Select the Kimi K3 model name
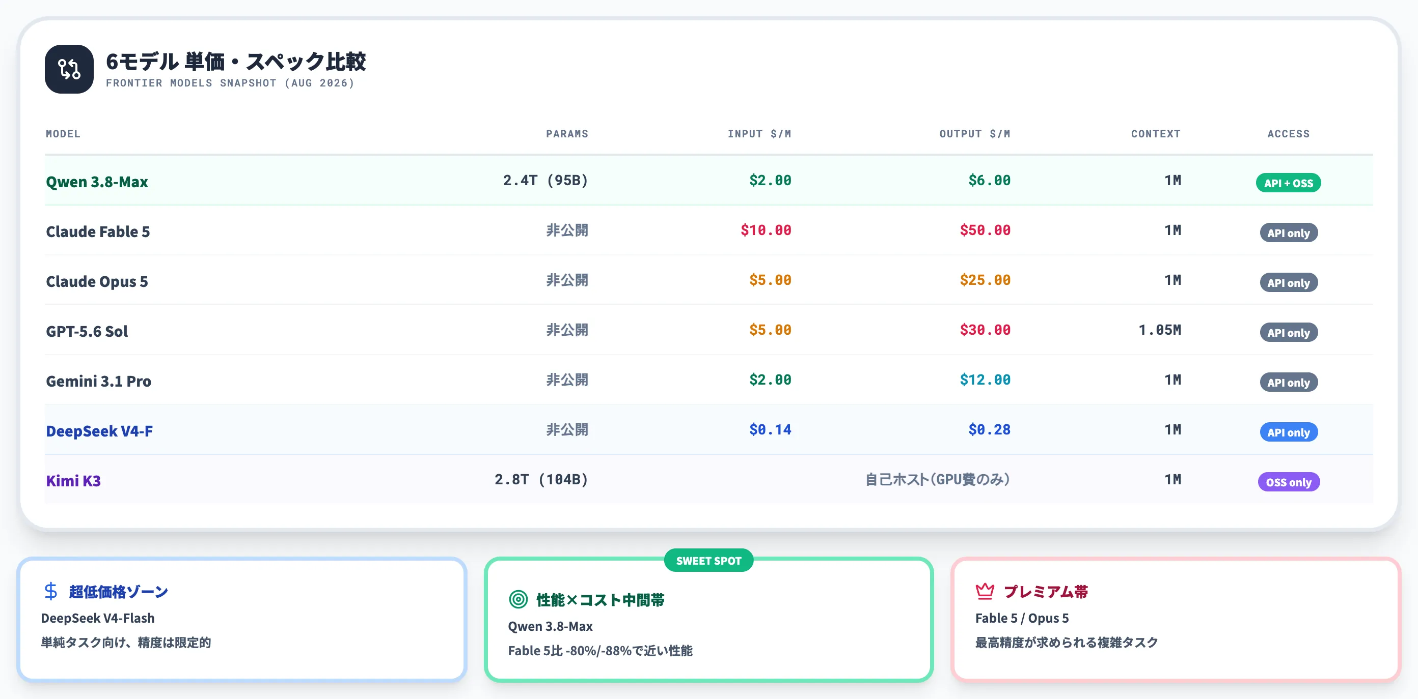 point(73,481)
